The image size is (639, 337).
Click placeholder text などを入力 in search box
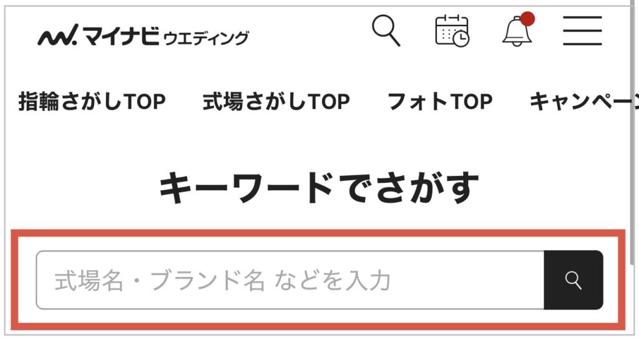tap(332, 281)
